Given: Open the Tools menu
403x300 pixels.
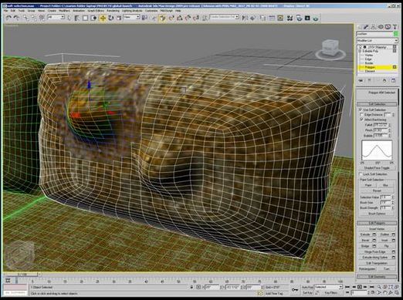Looking at the screenshot, I should coord(22,11).
